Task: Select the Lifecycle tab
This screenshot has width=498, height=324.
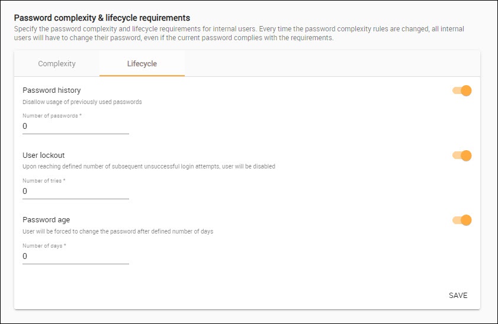Action: click(142, 64)
